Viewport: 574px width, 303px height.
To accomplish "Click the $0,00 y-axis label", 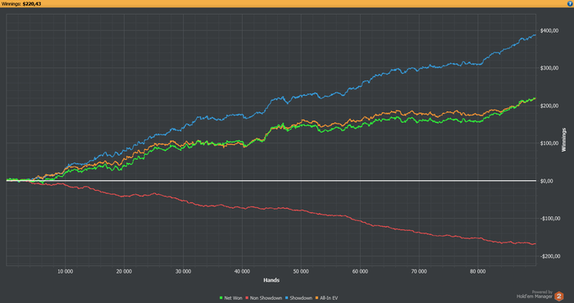I will (548, 180).
